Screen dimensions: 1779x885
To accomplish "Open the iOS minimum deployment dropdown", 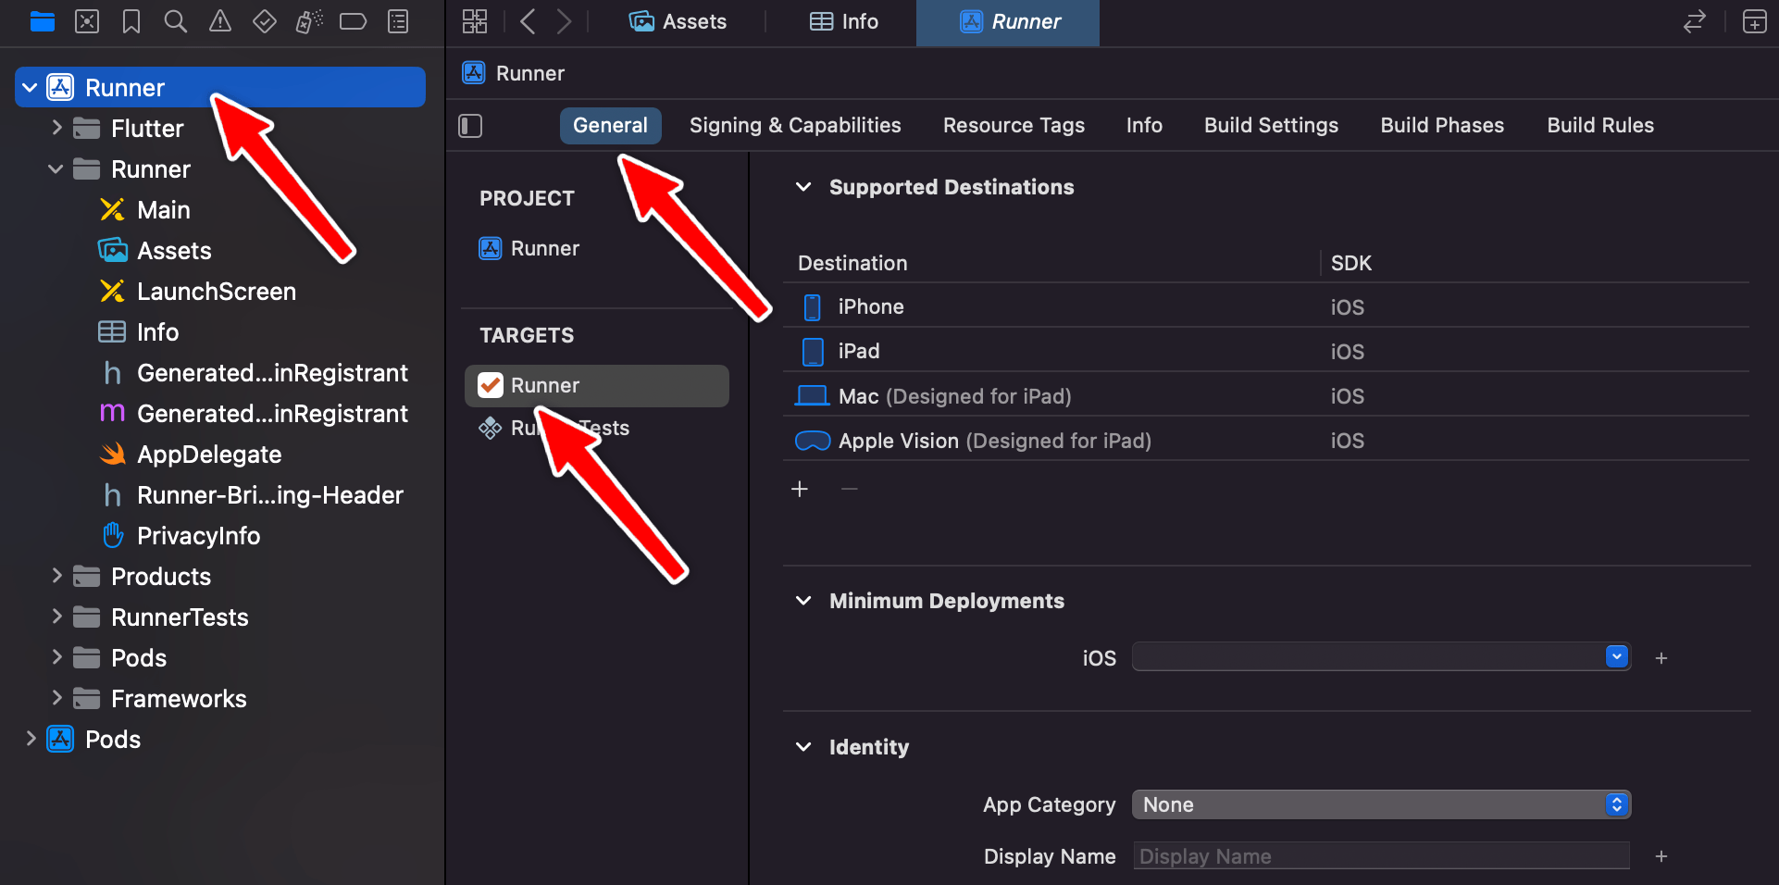I will coord(1381,657).
